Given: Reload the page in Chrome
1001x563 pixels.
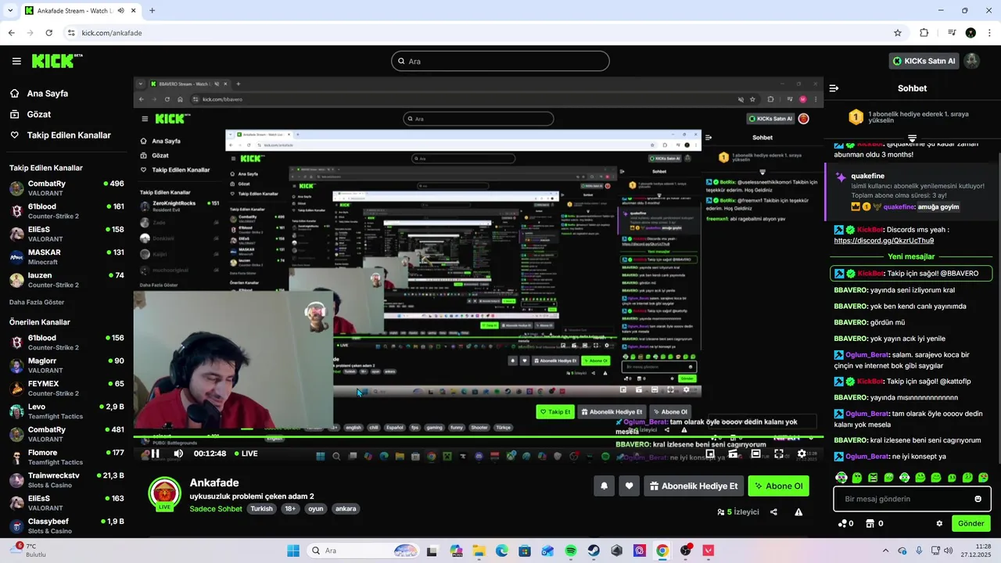Looking at the screenshot, I should click(x=48, y=33).
